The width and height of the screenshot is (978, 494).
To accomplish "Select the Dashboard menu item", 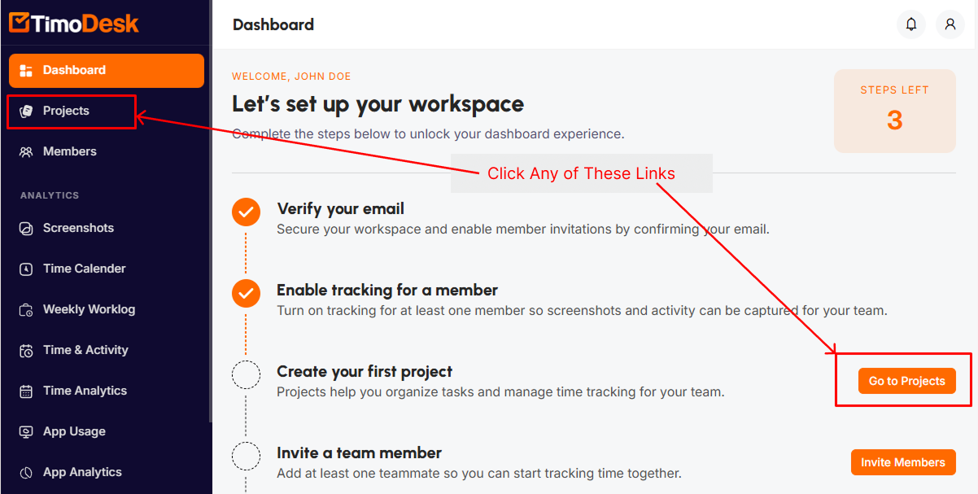I will coord(106,71).
